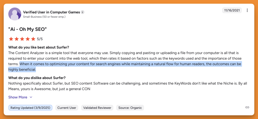Click the 5/5 rating score text
The height and width of the screenshot is (119, 258).
pos(40,39)
